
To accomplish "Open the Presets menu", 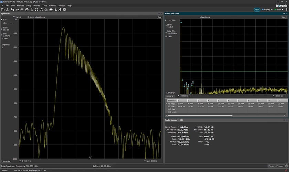I will [x=36, y=6].
